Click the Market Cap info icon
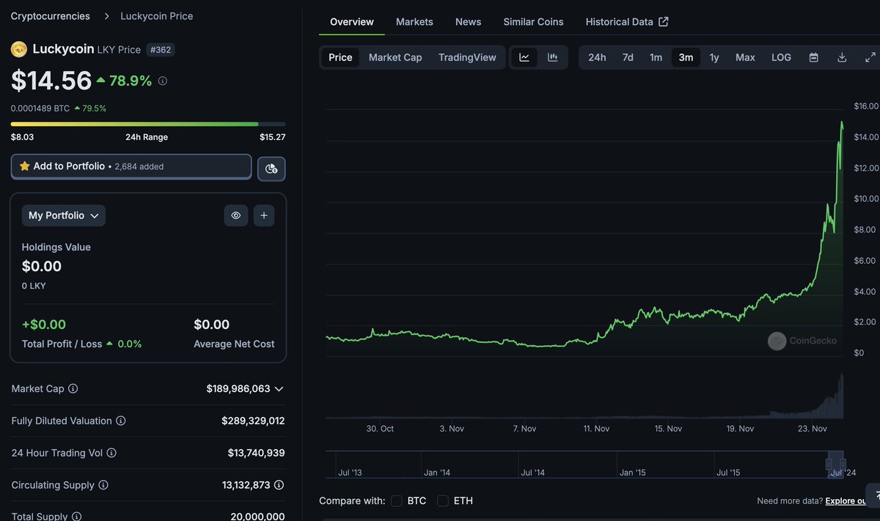The image size is (880, 521). pos(73,389)
